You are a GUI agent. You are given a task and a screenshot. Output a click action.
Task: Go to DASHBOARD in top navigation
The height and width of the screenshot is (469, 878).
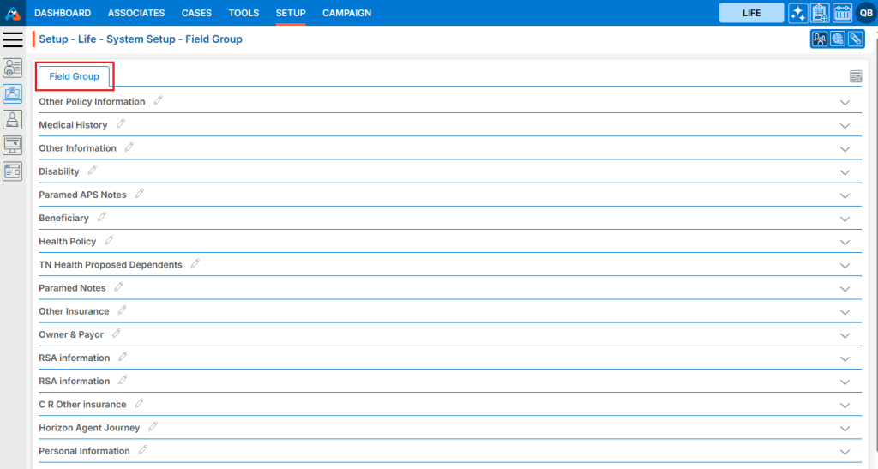pyautogui.click(x=63, y=13)
